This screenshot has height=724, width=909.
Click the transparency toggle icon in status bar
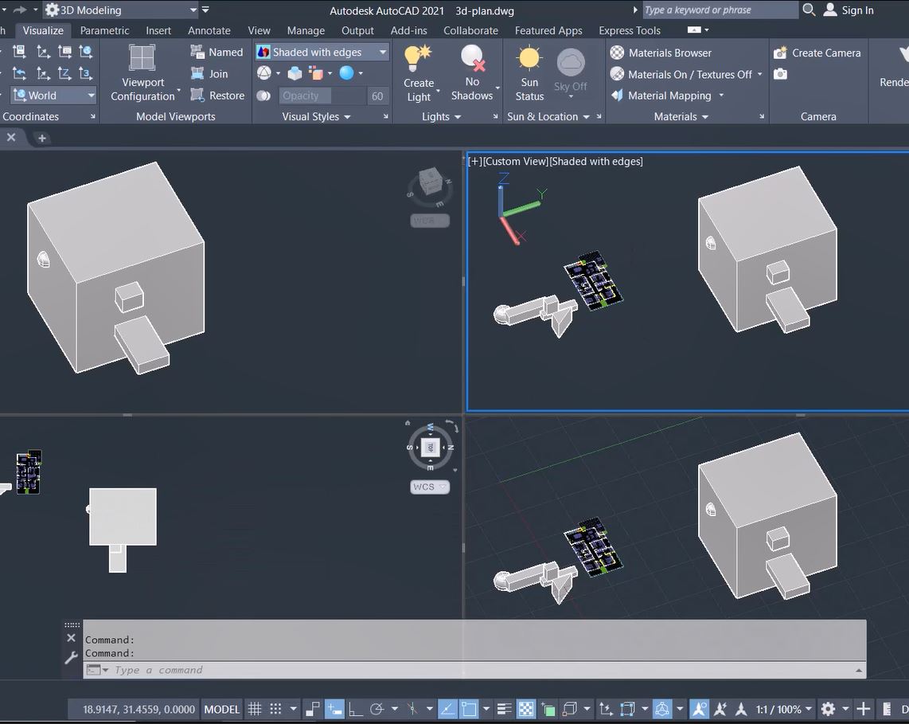(x=526, y=709)
